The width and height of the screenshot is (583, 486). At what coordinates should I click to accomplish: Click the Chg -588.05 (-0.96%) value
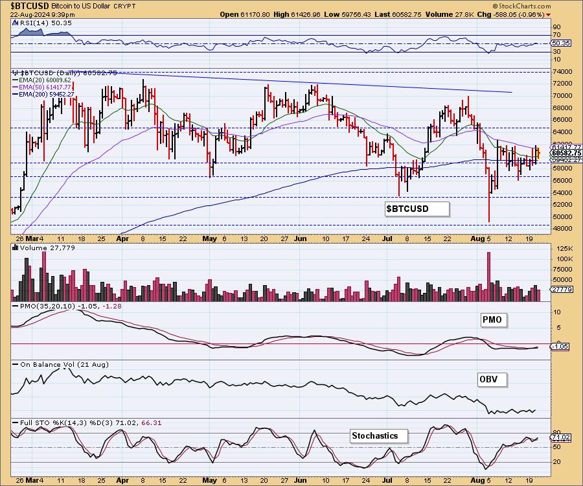(x=511, y=14)
